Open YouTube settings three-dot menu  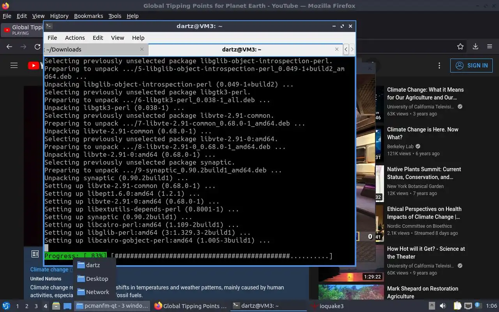(439, 66)
